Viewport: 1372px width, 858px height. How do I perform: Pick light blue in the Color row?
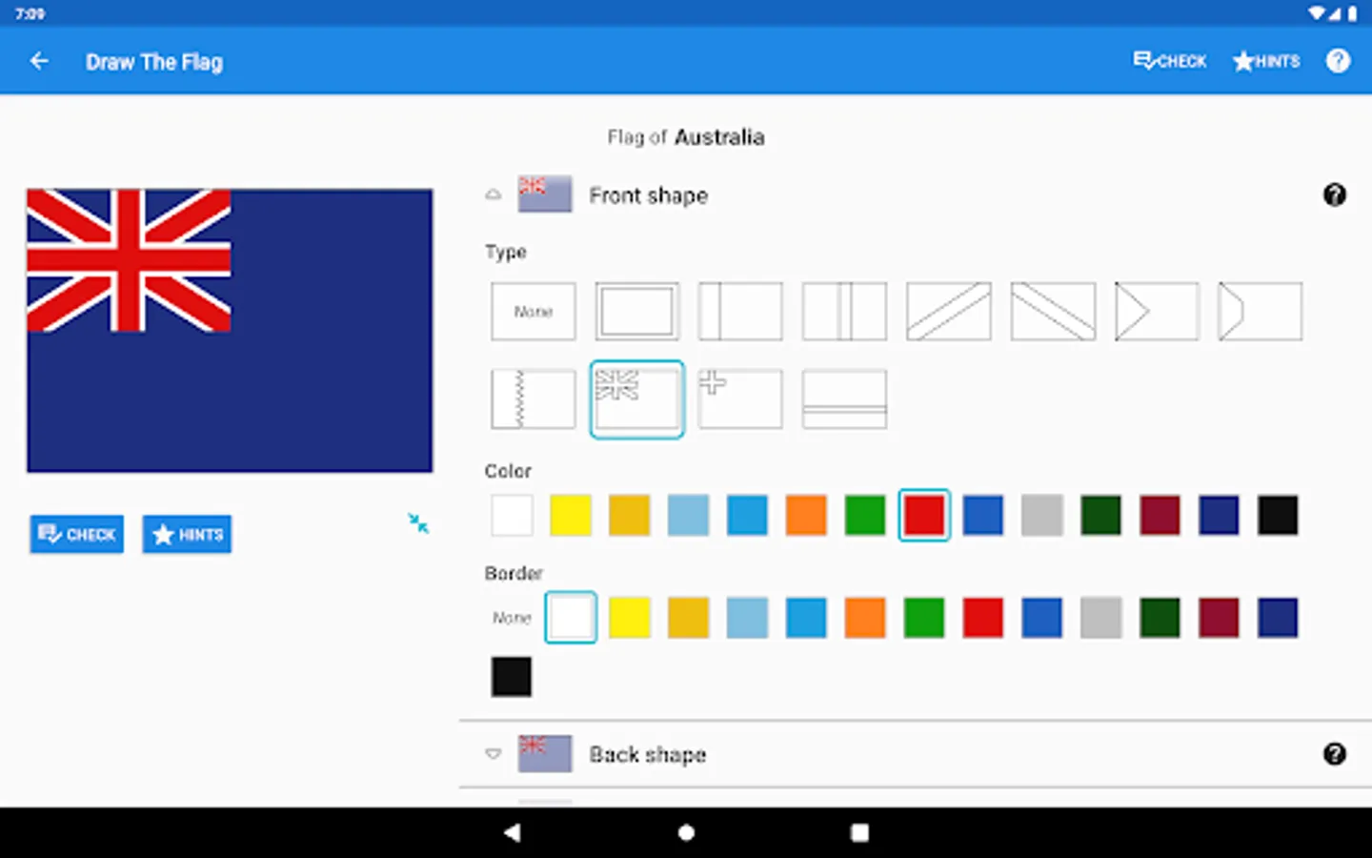pyautogui.click(x=689, y=516)
